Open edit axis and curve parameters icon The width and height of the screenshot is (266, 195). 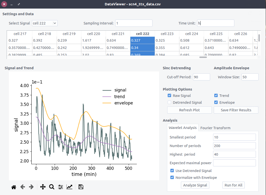[x=69, y=187]
